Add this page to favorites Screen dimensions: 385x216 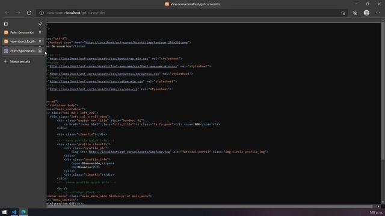pyautogui.click(x=343, y=13)
